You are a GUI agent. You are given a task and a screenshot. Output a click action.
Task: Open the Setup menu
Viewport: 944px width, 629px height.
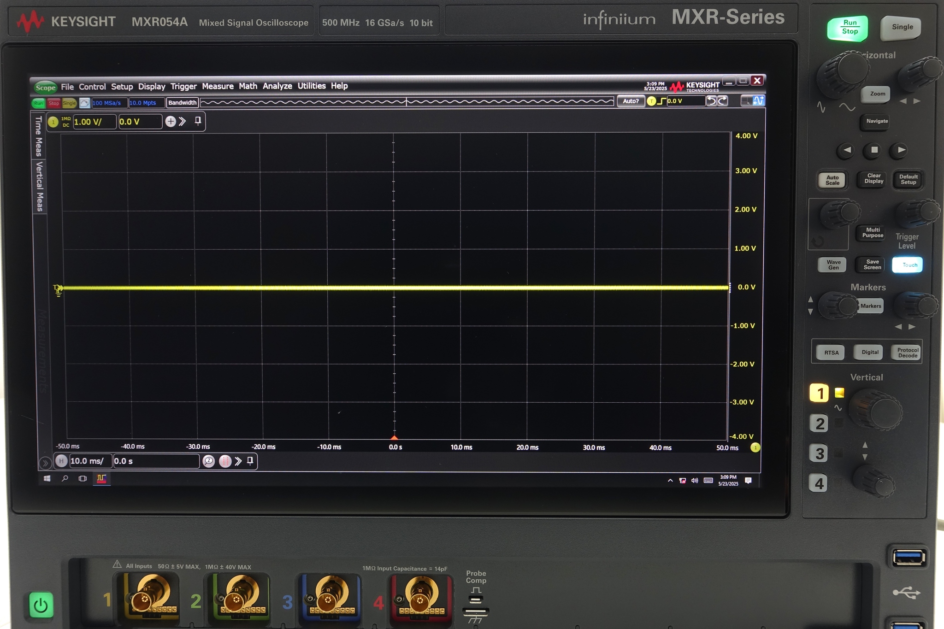122,87
